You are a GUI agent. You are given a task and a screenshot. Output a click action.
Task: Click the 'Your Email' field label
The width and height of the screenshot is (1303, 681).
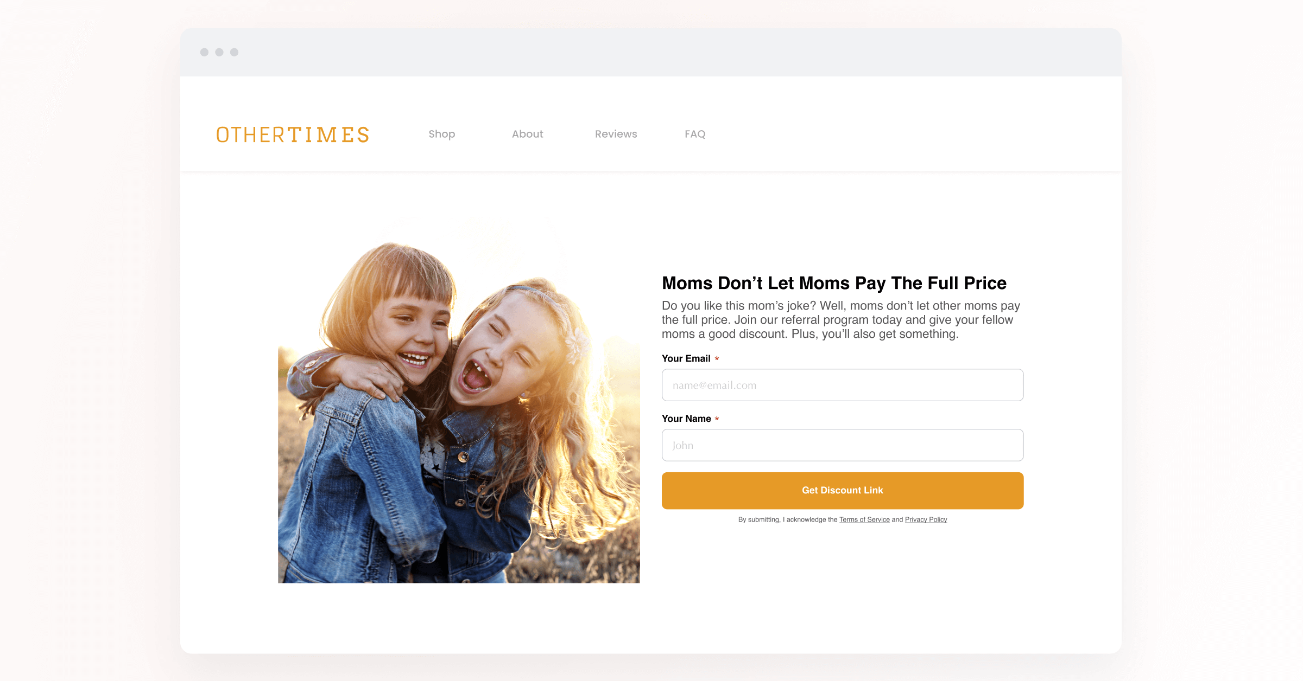point(686,358)
